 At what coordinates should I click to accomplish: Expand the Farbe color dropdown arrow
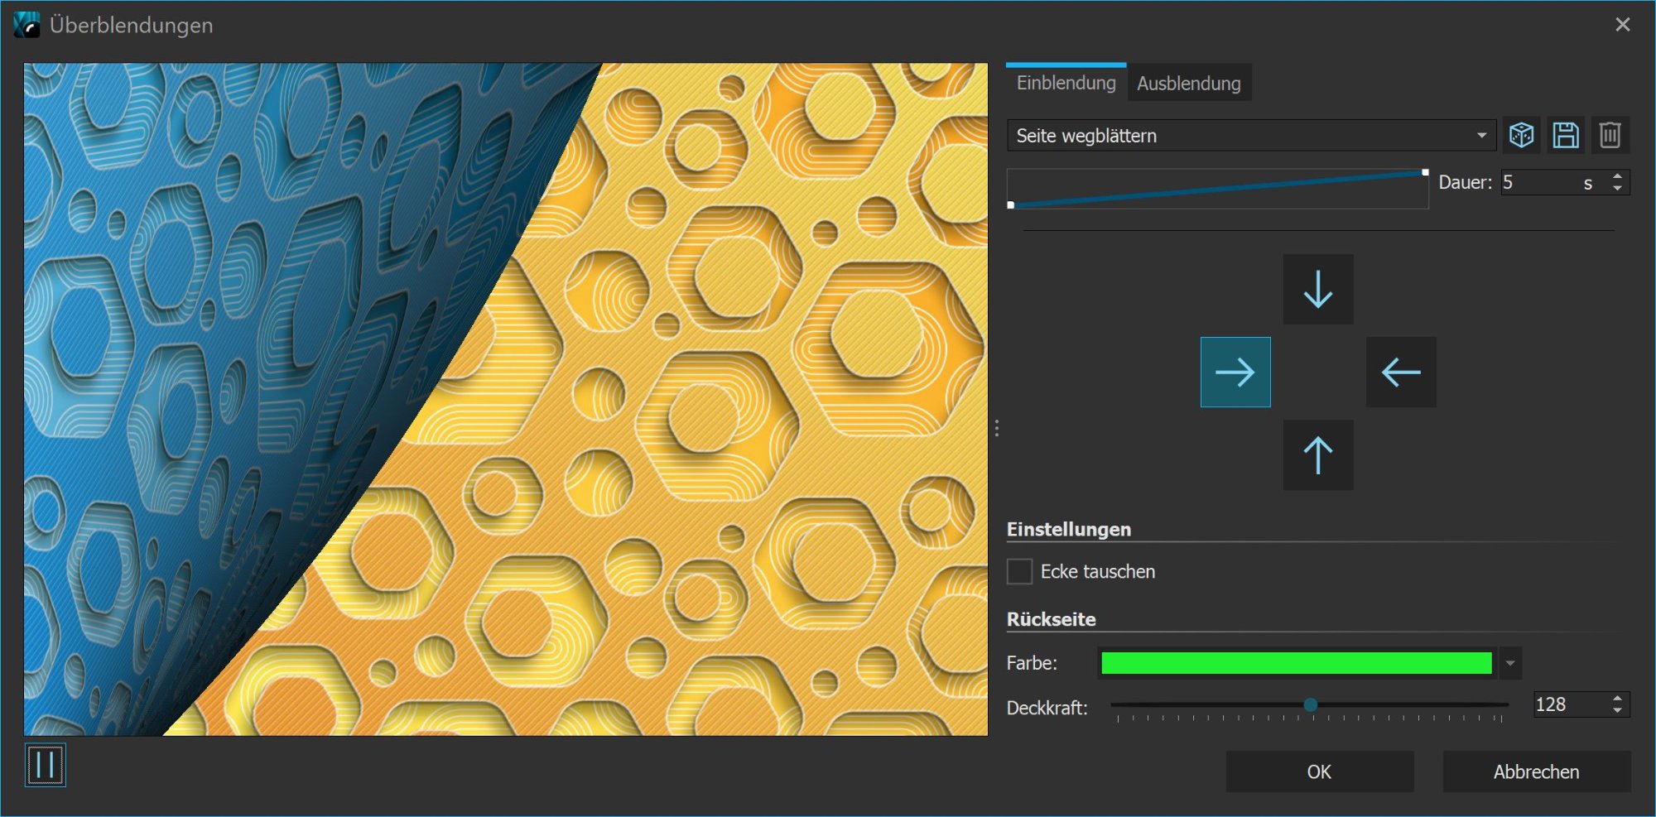1510,663
